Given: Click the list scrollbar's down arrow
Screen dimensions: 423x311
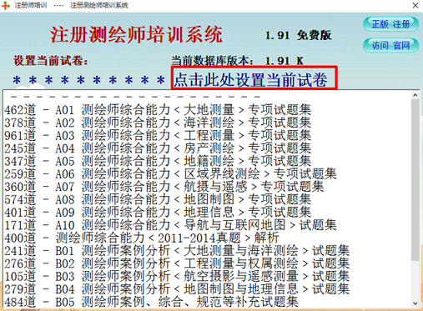Looking at the screenshot, I should tap(415, 303).
